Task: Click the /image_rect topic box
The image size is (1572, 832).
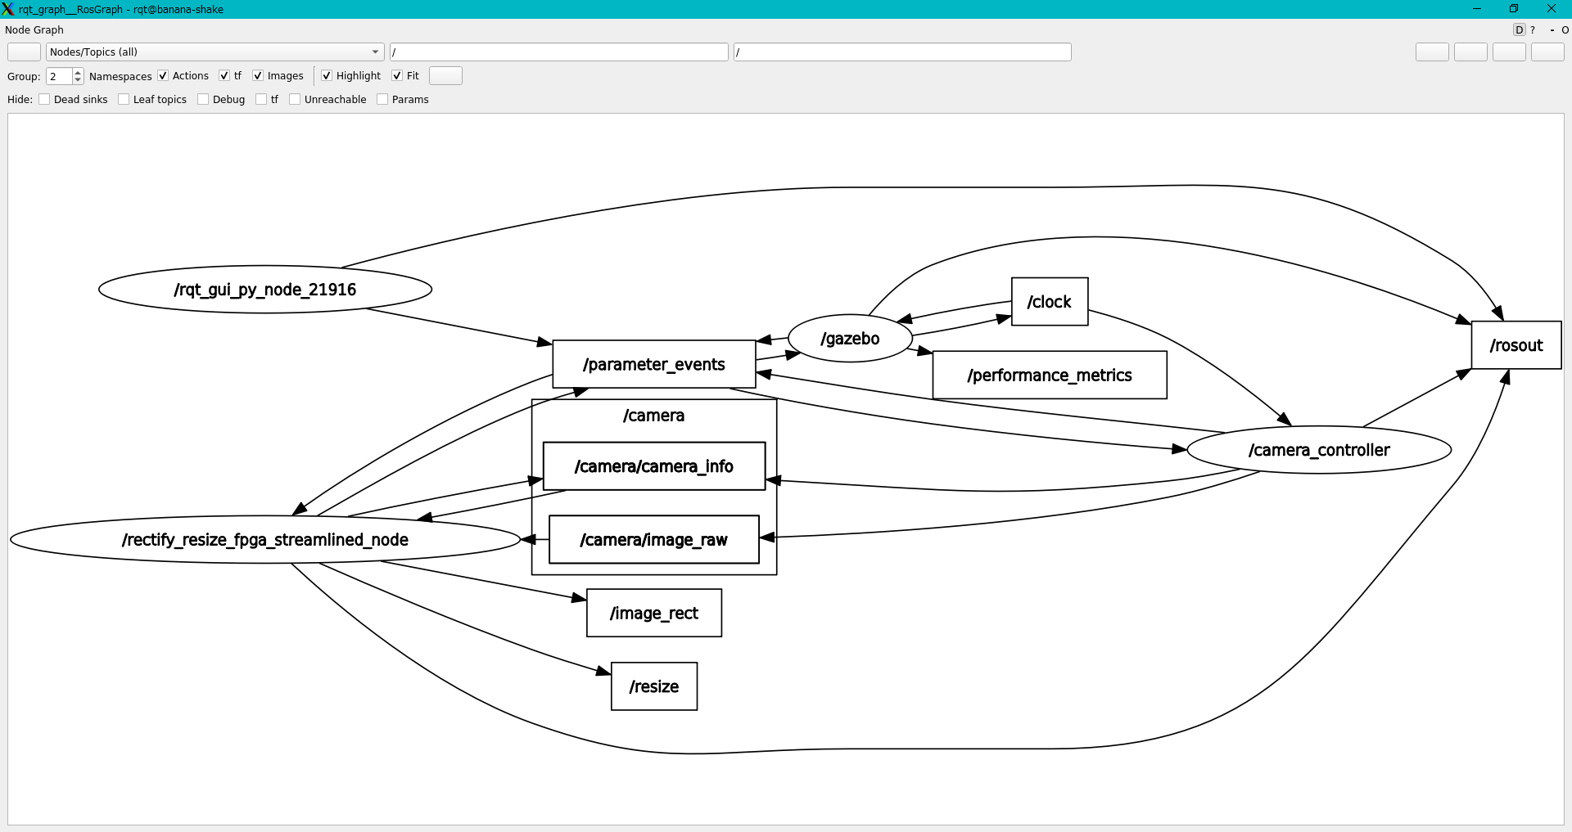Action: [x=654, y=613]
